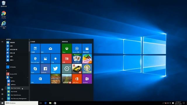Launch Microsoft Solitaire Collection tile
The height and width of the screenshot is (105, 187).
click(x=77, y=59)
